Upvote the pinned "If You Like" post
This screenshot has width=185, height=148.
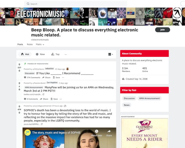click(x=19, y=64)
